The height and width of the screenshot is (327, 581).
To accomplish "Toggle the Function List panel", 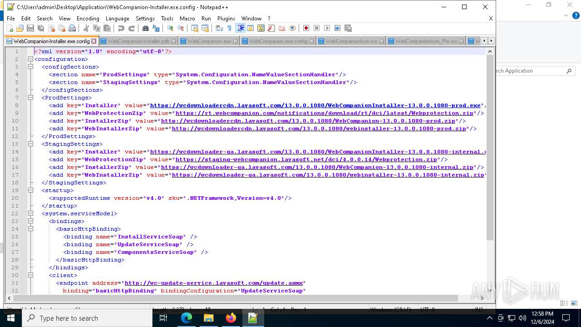I will pyautogui.click(x=271, y=28).
